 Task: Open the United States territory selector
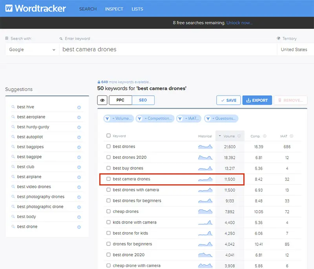tap(296, 49)
